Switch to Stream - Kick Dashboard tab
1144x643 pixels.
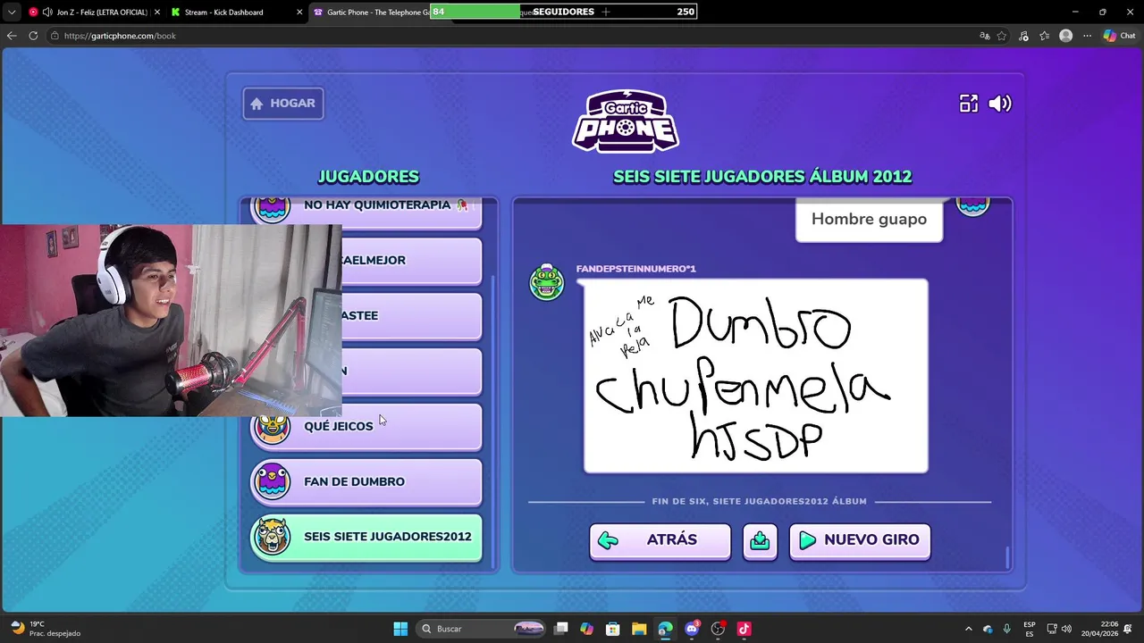coord(236,13)
